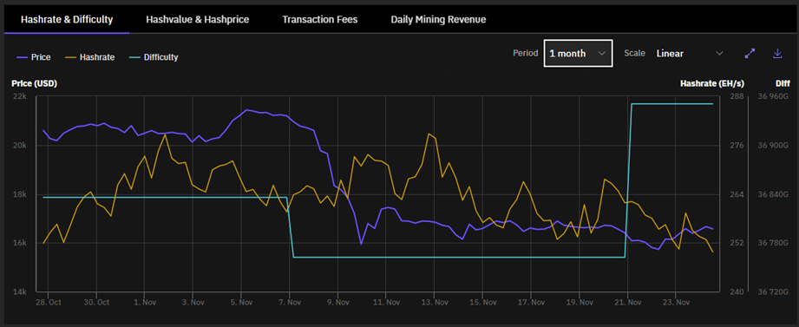Screen dimensions: 799x327
Task: Click the 21. Nov date label
Action: (627, 302)
